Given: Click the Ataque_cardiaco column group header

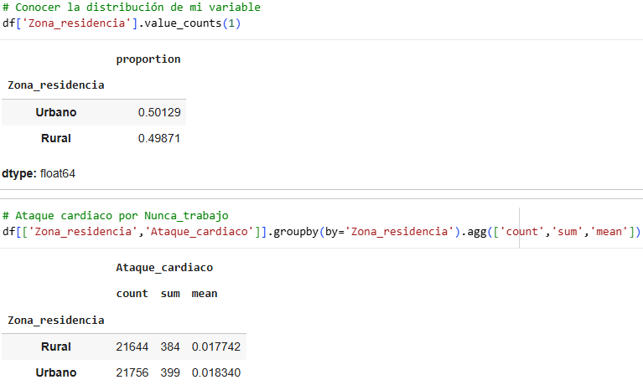Looking at the screenshot, I should (x=164, y=268).
